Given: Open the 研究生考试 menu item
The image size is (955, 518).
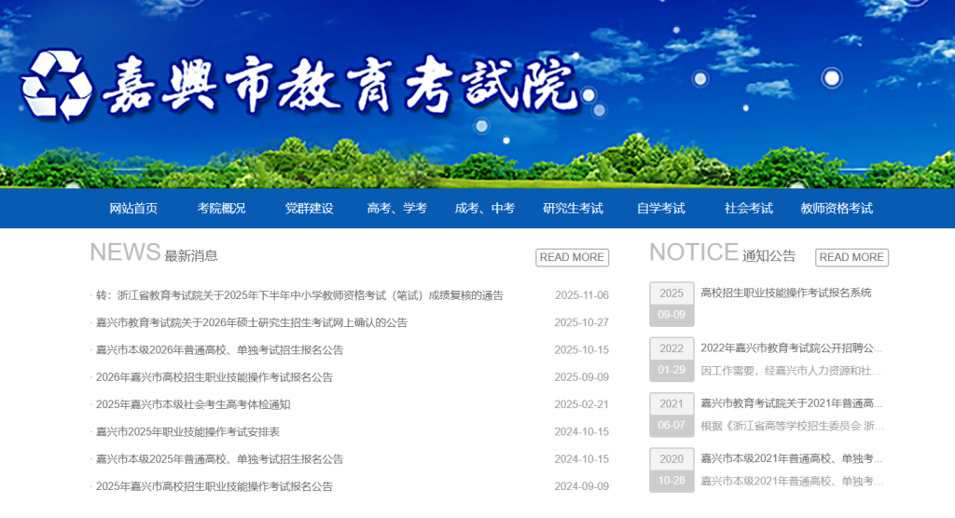Looking at the screenshot, I should (x=574, y=208).
